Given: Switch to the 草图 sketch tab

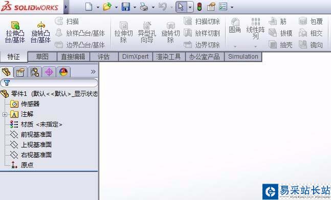Looking at the screenshot, I should (42, 57).
